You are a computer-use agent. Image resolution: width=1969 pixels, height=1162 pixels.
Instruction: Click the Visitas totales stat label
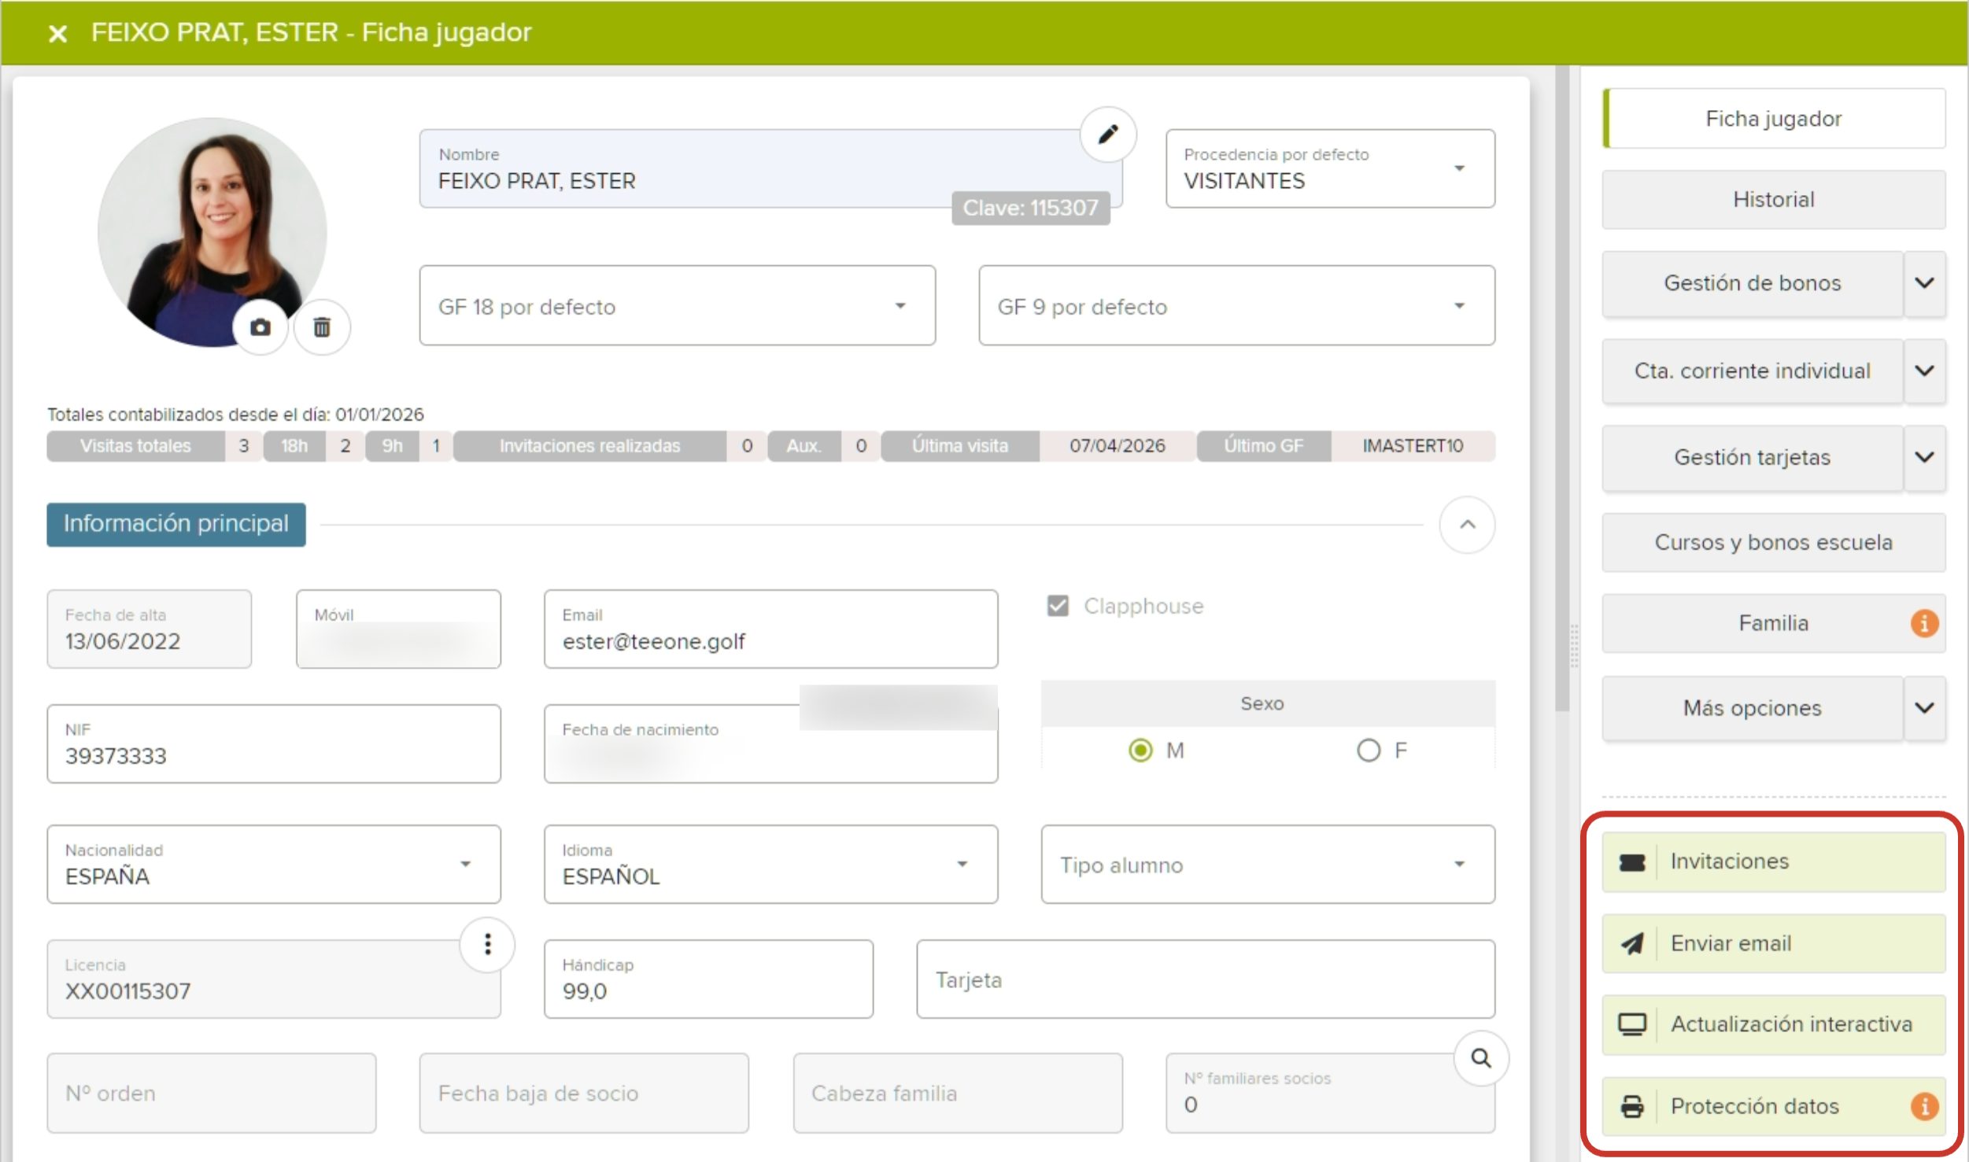(x=135, y=446)
